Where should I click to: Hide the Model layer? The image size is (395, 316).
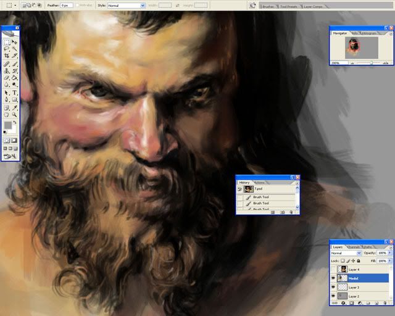pyautogui.click(x=333, y=278)
